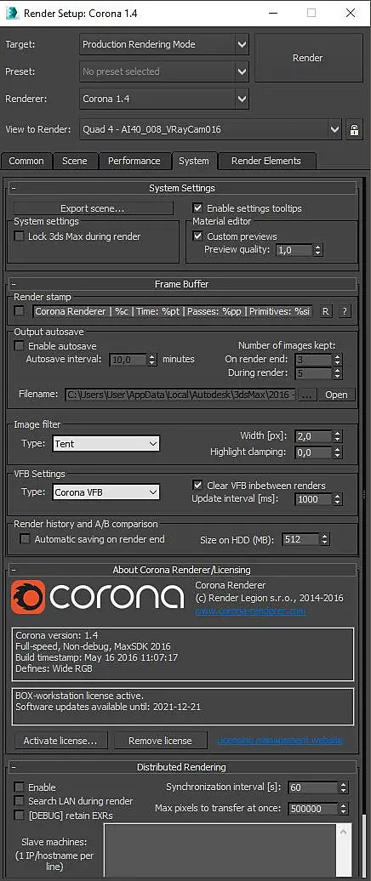The image size is (371, 881).
Task: Collapse the System Settings rollout
Action: (x=181, y=188)
